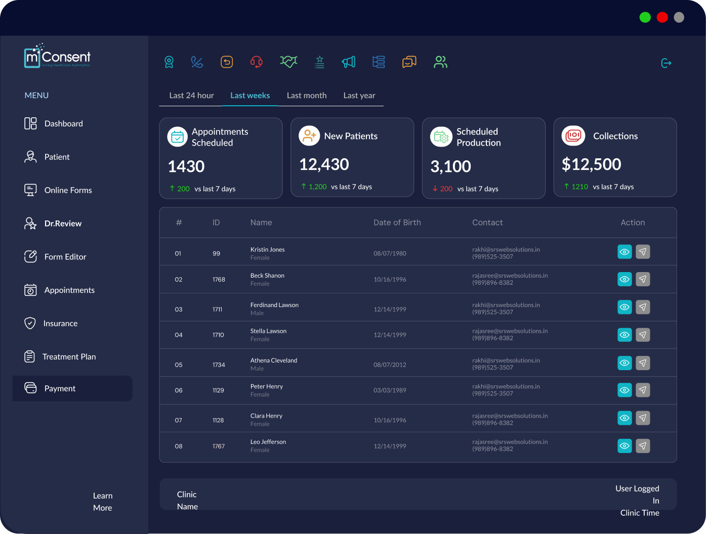Click the orange return arrow icon
This screenshot has width=706, height=534.
(x=227, y=62)
